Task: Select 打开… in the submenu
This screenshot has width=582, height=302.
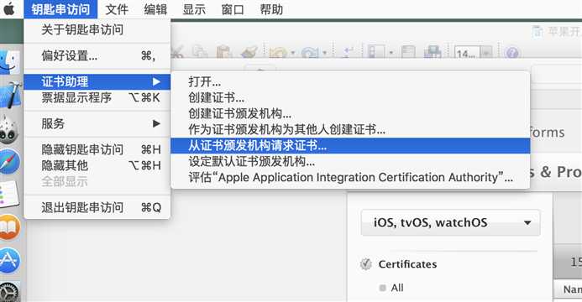Action: coord(350,81)
